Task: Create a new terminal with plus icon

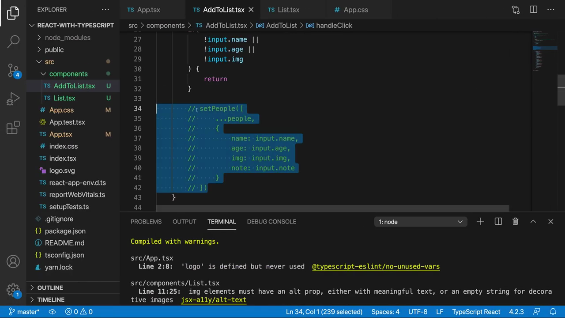Action: pyautogui.click(x=480, y=221)
